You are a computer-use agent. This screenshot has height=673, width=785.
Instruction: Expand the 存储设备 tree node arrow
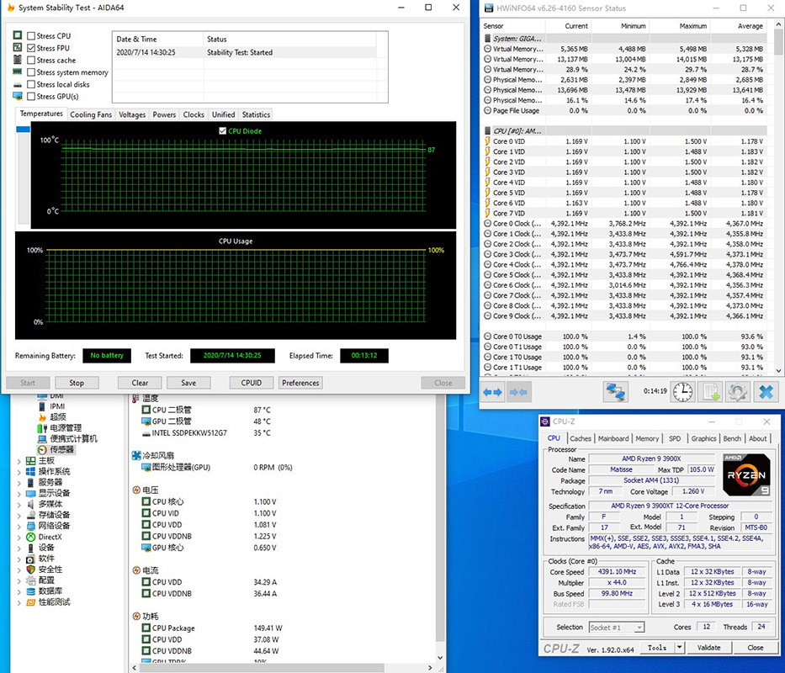tap(19, 515)
